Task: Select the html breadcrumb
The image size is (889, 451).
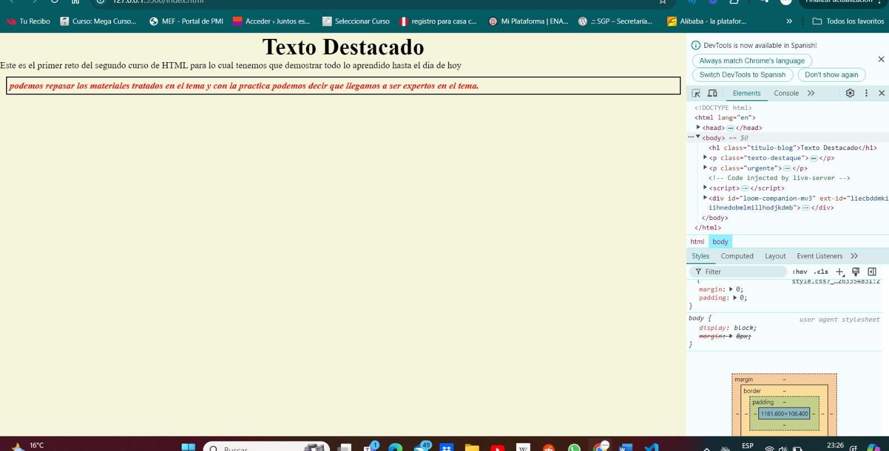Action: (697, 242)
